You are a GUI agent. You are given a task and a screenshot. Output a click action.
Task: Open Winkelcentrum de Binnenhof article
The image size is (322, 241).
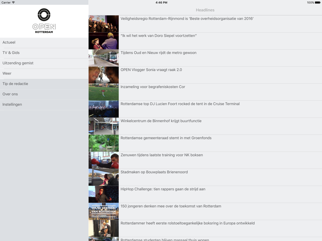(161, 121)
